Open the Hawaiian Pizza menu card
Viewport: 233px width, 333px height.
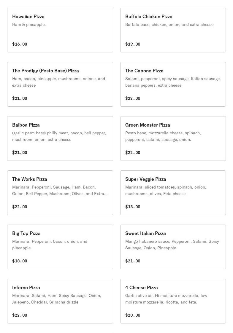tap(60, 30)
